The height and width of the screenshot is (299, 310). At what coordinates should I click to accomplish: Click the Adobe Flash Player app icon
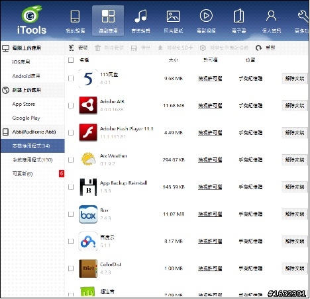pyautogui.click(x=88, y=132)
